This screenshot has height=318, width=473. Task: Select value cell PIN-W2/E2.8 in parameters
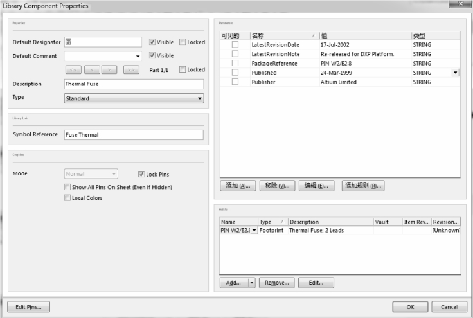point(366,64)
